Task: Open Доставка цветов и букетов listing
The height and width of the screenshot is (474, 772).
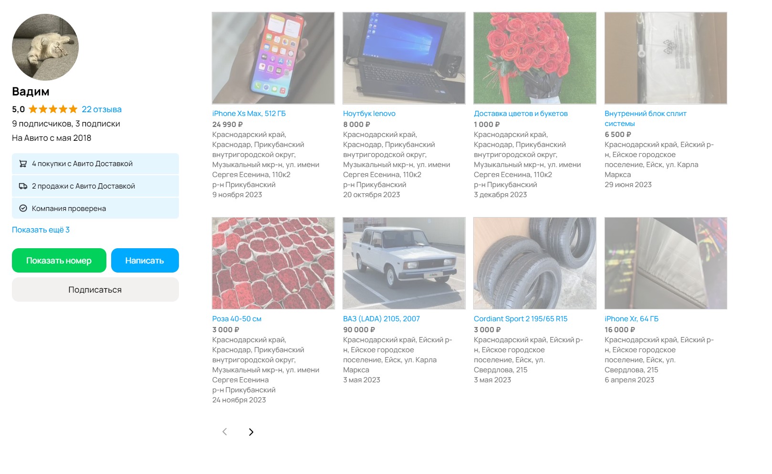Action: click(521, 114)
